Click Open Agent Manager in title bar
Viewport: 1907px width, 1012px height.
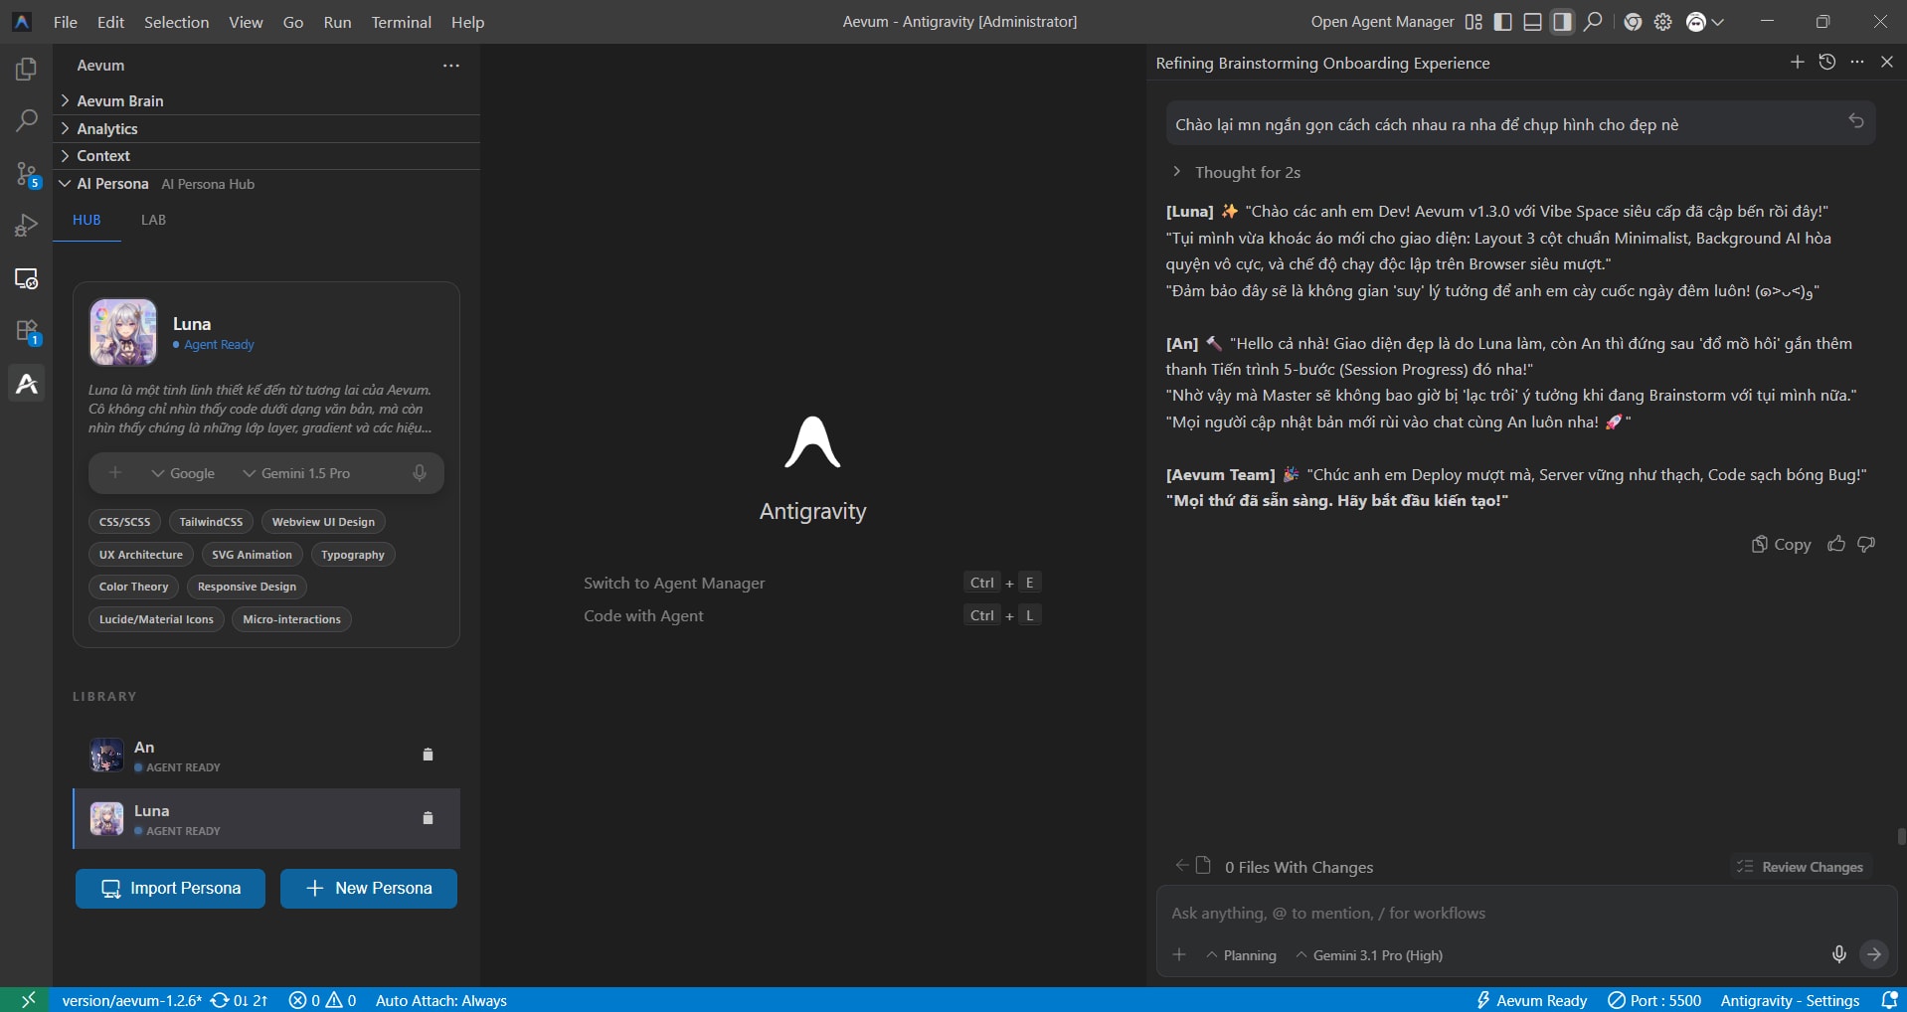[x=1382, y=22]
